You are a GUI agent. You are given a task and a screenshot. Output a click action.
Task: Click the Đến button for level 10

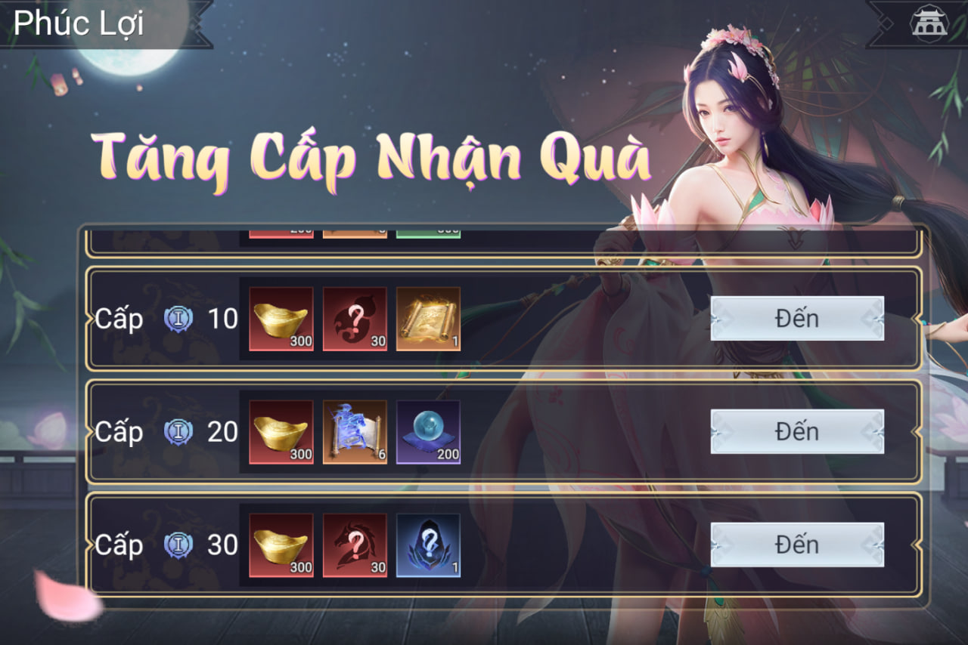pyautogui.click(x=797, y=318)
